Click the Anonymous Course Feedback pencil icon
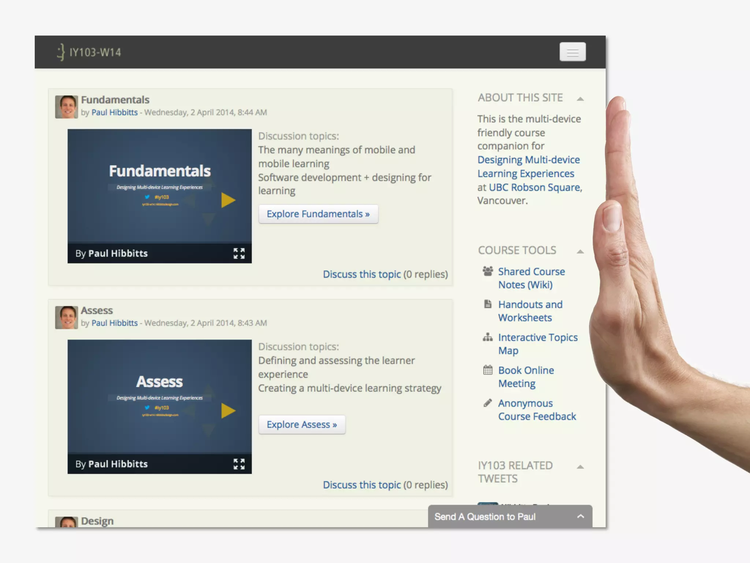750x563 pixels. [487, 403]
